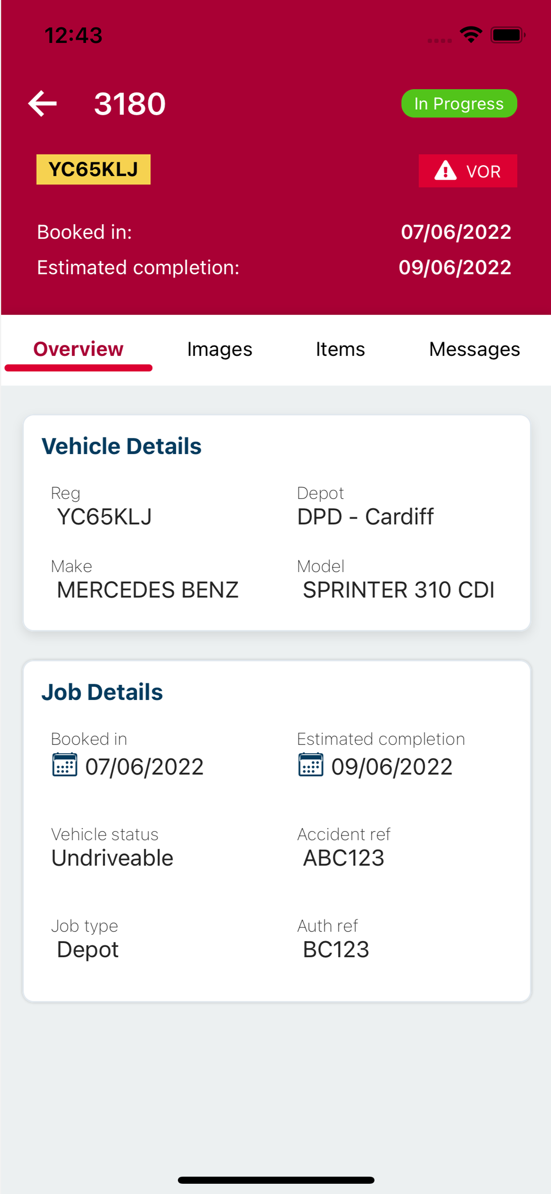Tap the red VOR button
Screen dimensions: 551x1194
coord(468,171)
